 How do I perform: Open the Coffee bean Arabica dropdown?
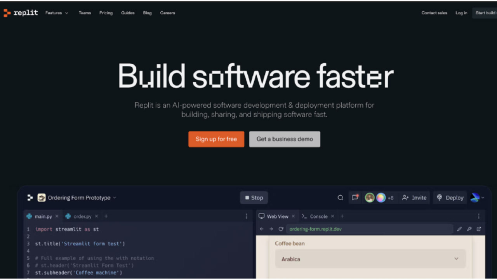pyautogui.click(x=370, y=259)
